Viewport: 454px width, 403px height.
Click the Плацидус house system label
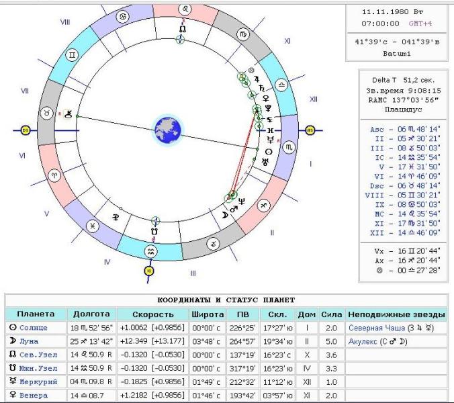[x=404, y=109]
